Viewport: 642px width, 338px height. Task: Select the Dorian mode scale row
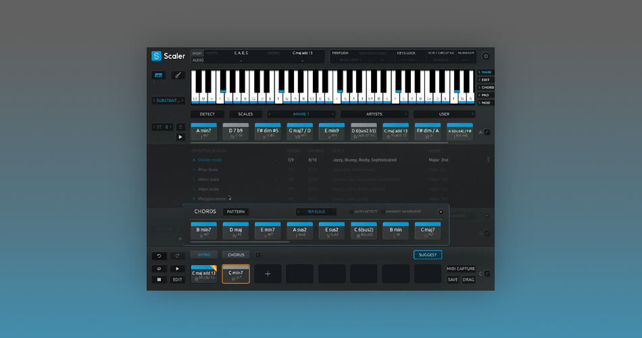click(x=320, y=160)
